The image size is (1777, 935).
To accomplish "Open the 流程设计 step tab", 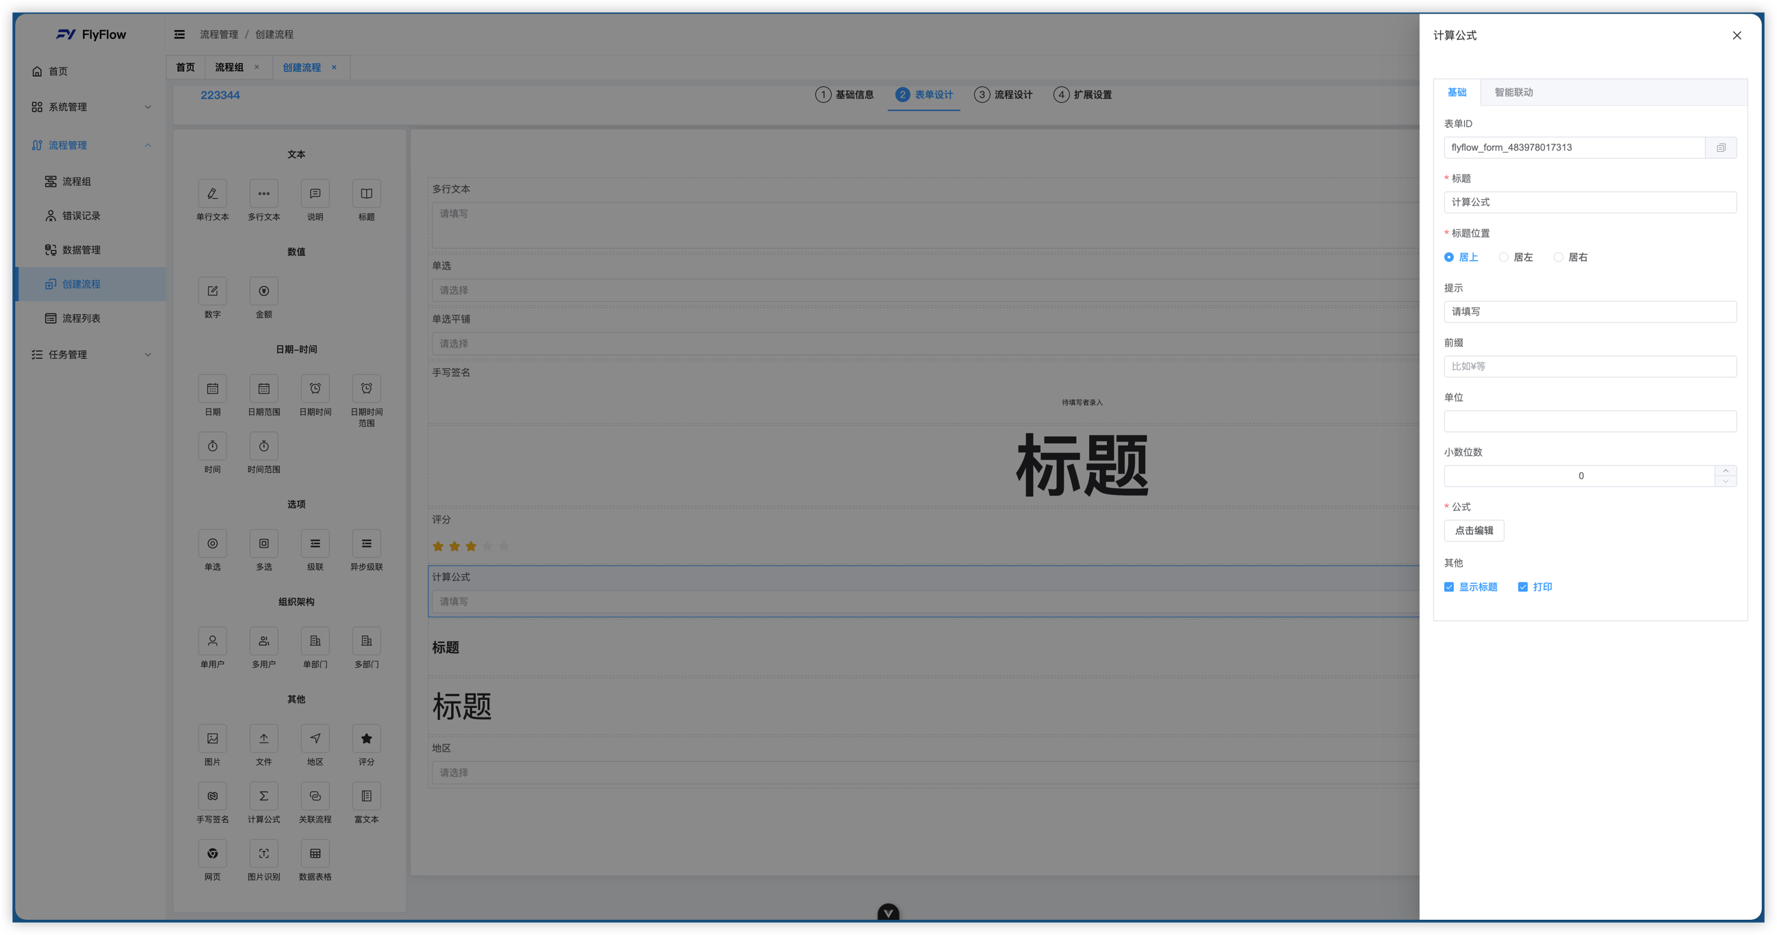I will click(1003, 94).
